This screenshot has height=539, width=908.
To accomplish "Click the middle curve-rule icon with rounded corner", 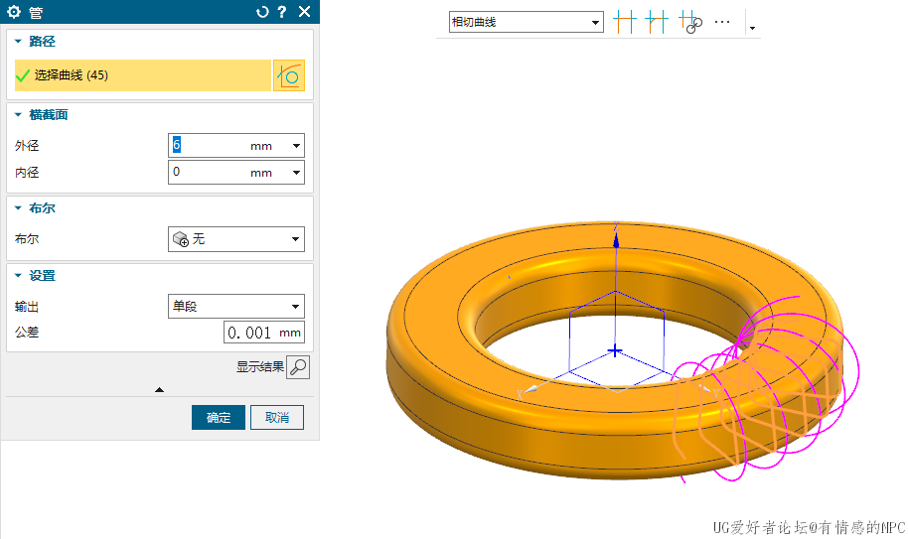I will tap(656, 22).
